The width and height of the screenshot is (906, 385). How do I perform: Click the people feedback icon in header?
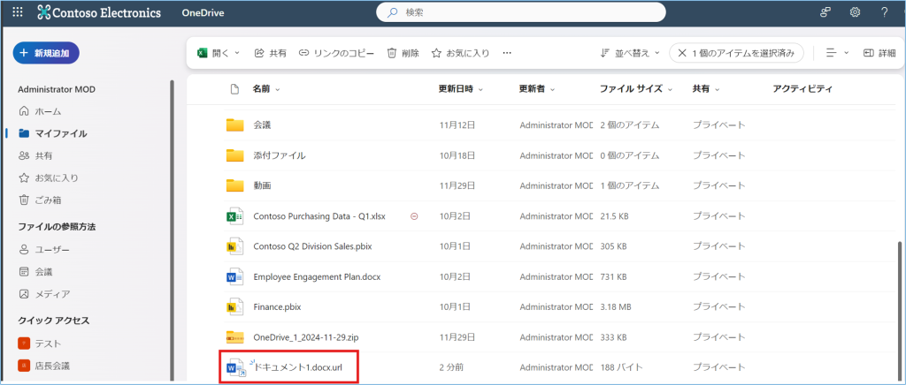click(x=825, y=12)
